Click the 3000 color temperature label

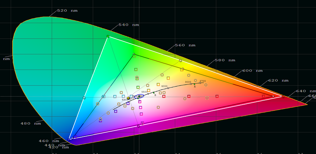point(188,82)
